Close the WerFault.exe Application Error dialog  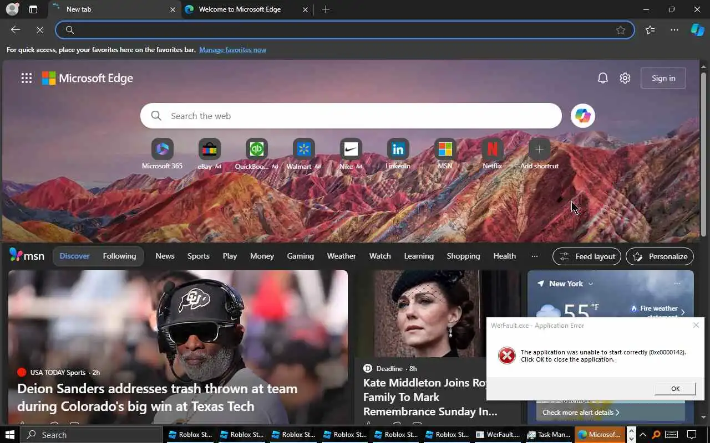[696, 325]
